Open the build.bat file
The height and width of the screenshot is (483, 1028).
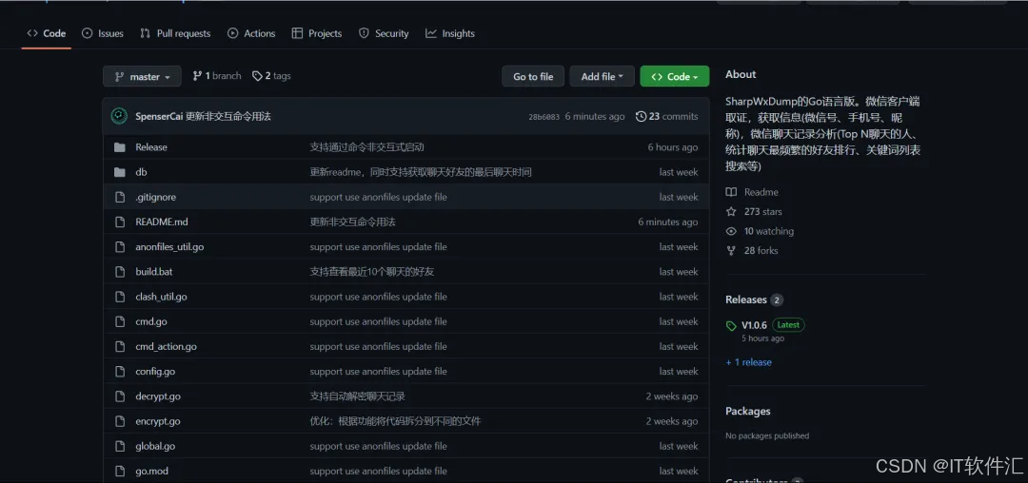[154, 272]
